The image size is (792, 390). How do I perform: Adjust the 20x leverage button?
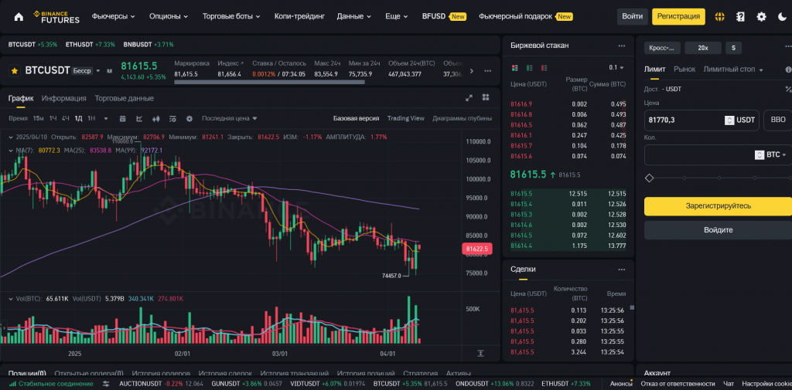coord(702,48)
